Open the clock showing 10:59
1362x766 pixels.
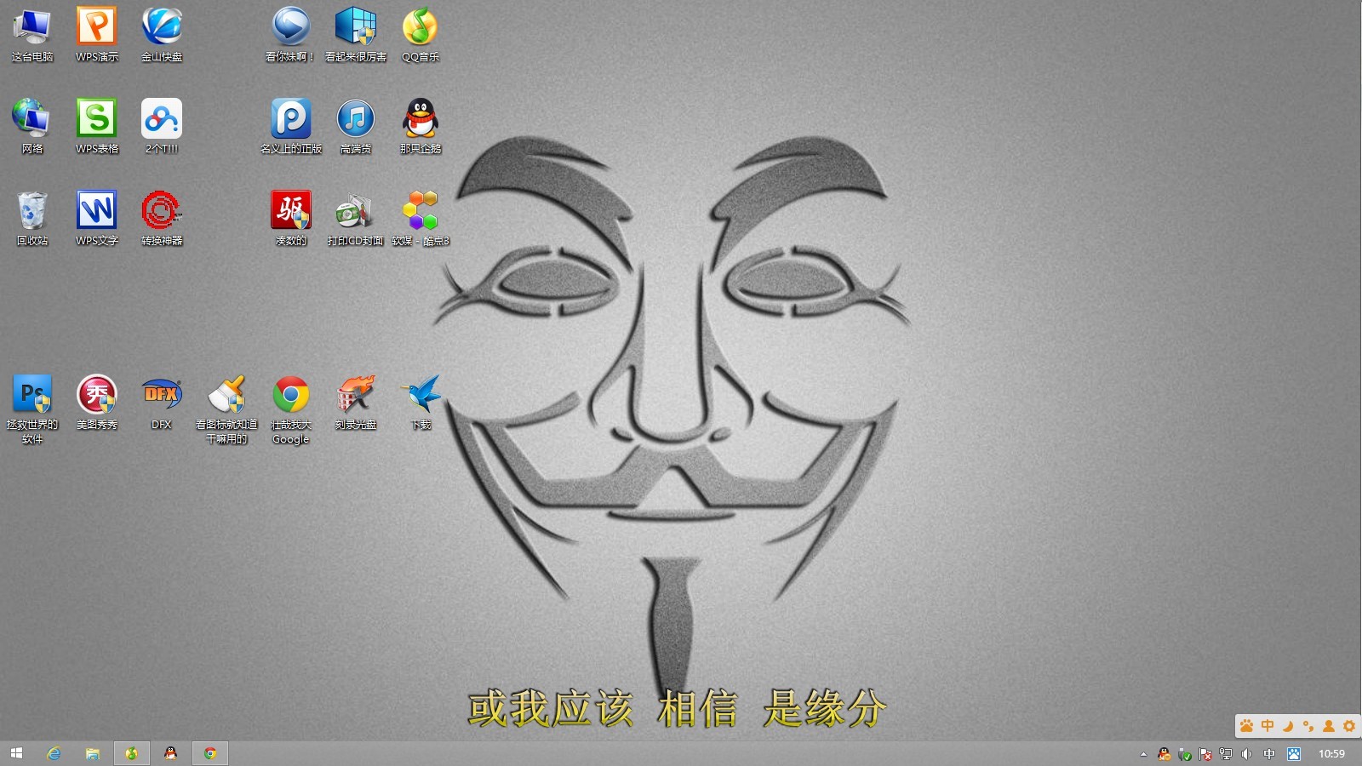pyautogui.click(x=1331, y=754)
